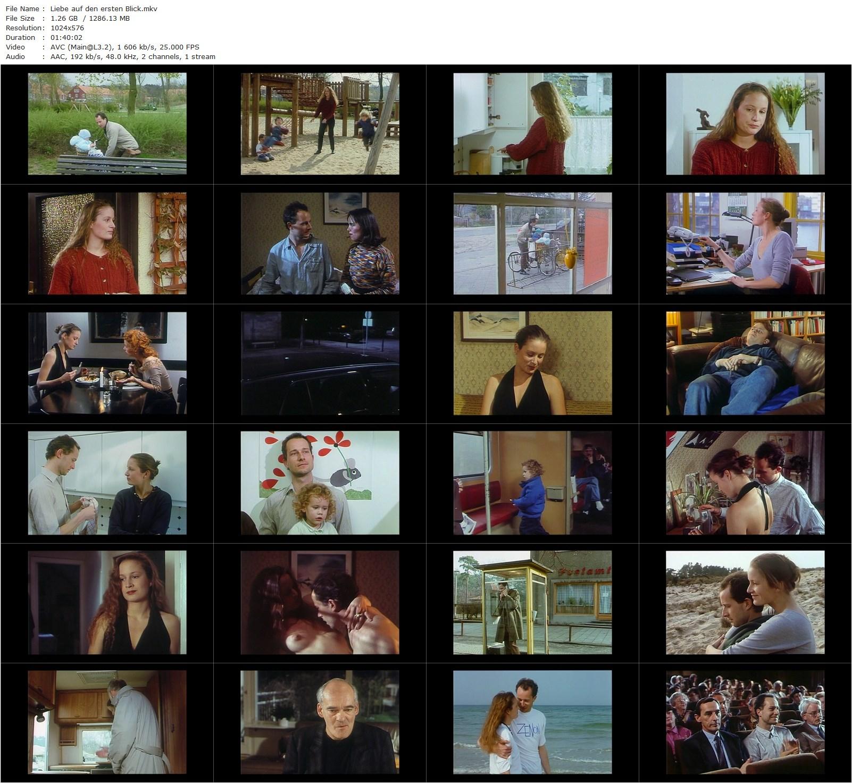
Task: Click the toddler in blue jacket train thumbnail
Action: pos(532,483)
